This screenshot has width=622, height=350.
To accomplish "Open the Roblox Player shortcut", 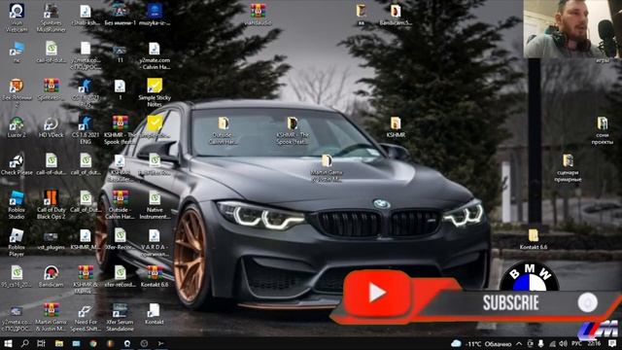I will pyautogui.click(x=17, y=242).
